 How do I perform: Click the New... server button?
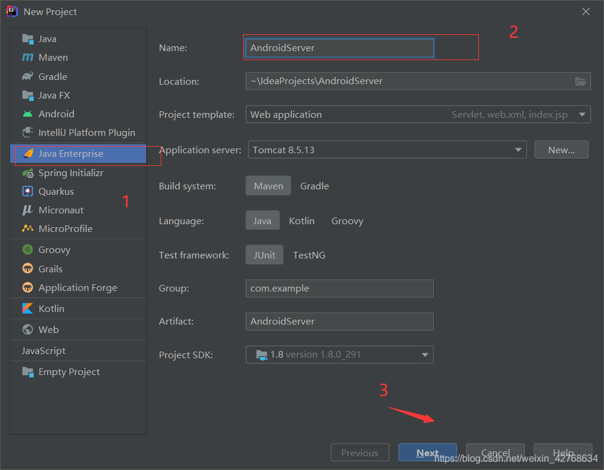tap(561, 150)
